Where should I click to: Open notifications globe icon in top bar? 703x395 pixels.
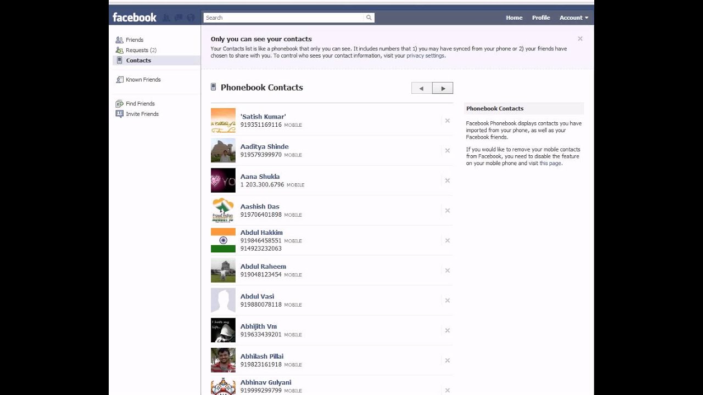pyautogui.click(x=191, y=18)
